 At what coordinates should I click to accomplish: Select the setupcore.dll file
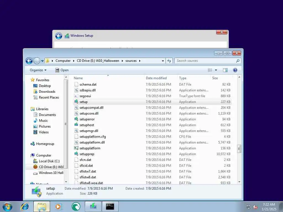pos(89,113)
